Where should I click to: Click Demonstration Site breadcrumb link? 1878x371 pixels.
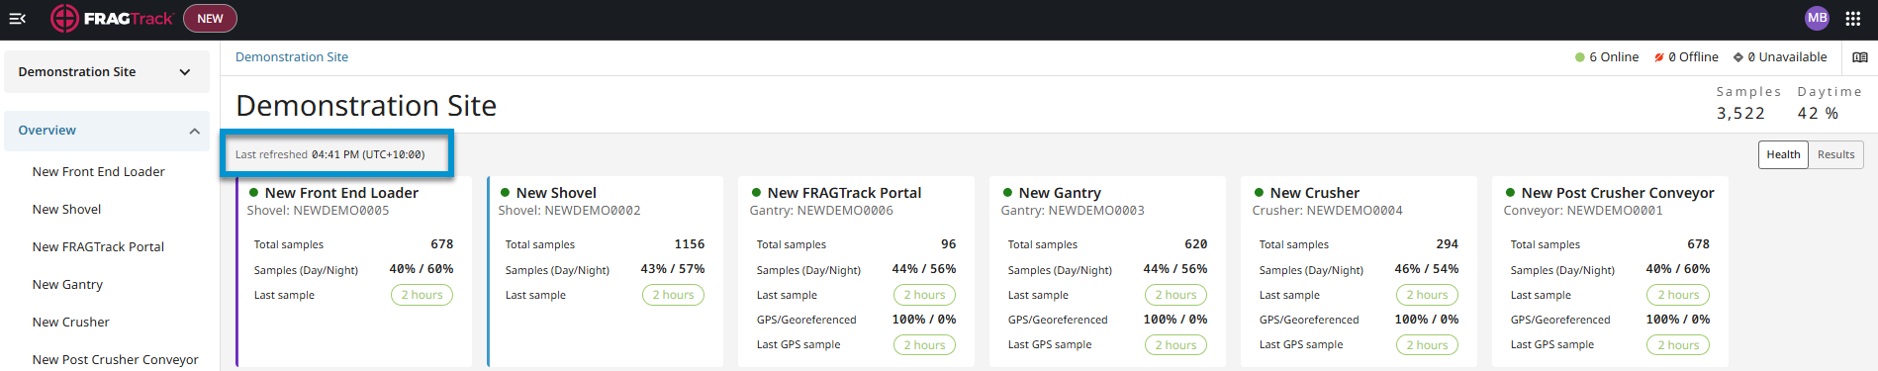click(292, 57)
